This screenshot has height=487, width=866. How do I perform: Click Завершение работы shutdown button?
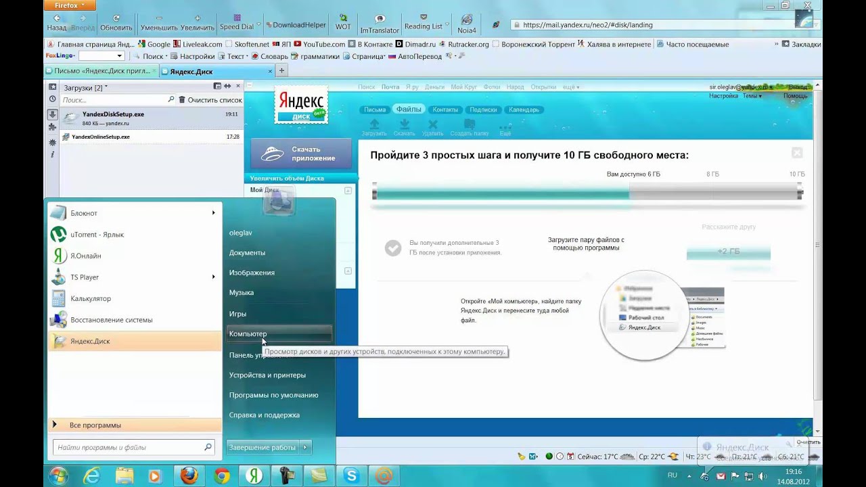pyautogui.click(x=263, y=447)
